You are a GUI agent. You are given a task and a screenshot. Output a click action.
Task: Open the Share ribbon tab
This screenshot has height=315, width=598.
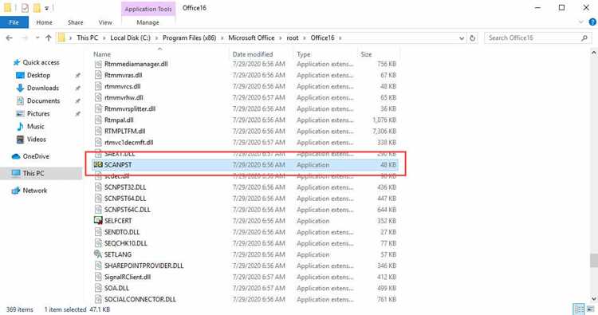coord(75,22)
